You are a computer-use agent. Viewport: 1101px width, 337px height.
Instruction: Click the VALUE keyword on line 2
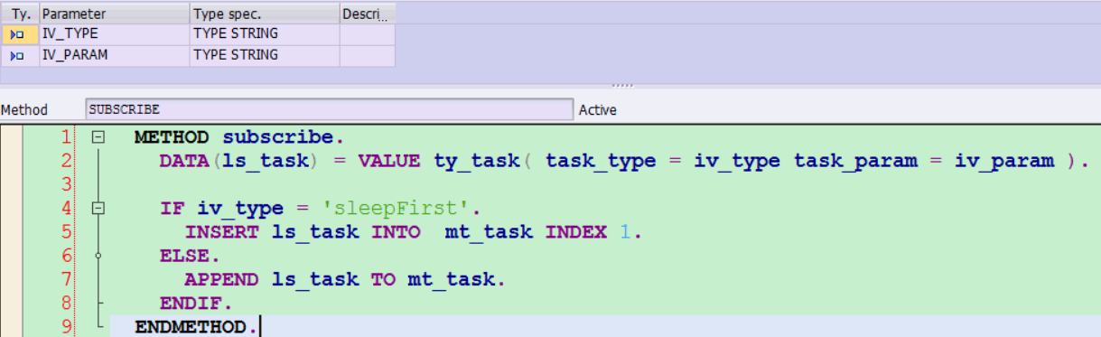point(389,162)
